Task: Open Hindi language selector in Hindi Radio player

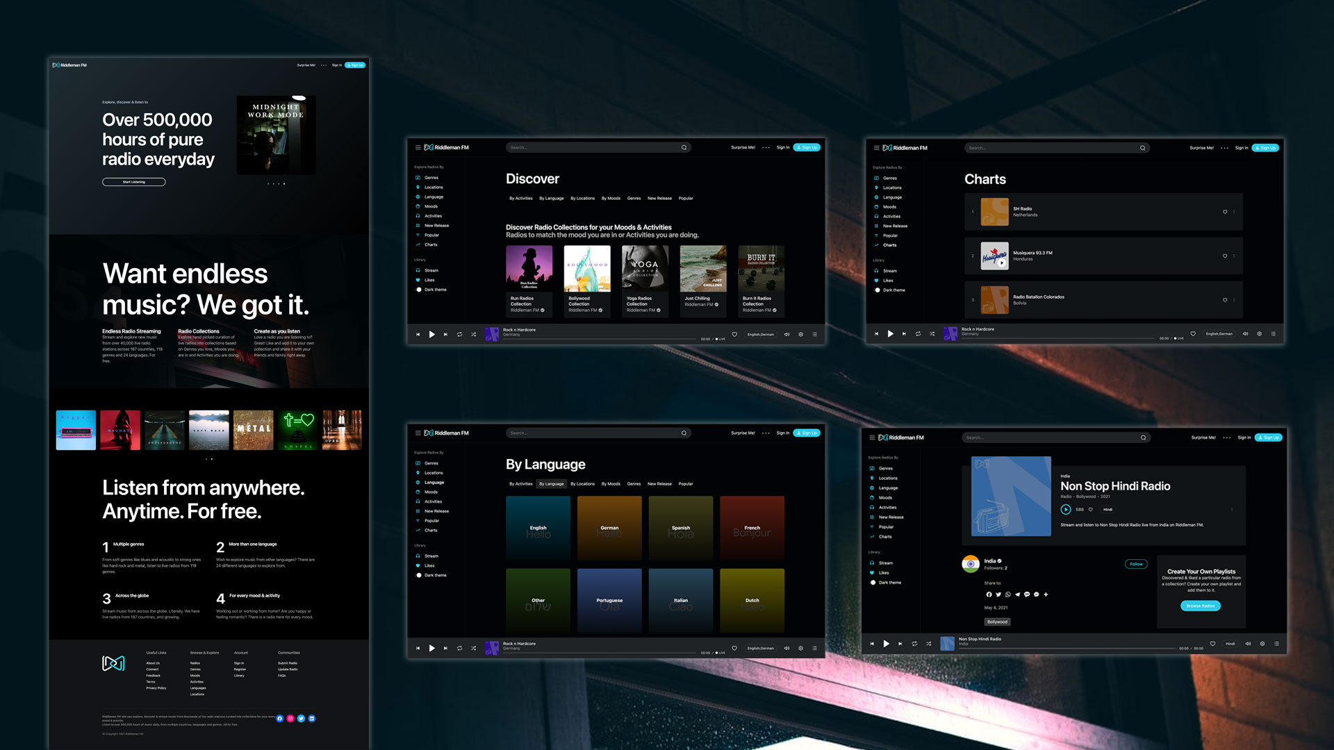Action: click(x=1230, y=644)
